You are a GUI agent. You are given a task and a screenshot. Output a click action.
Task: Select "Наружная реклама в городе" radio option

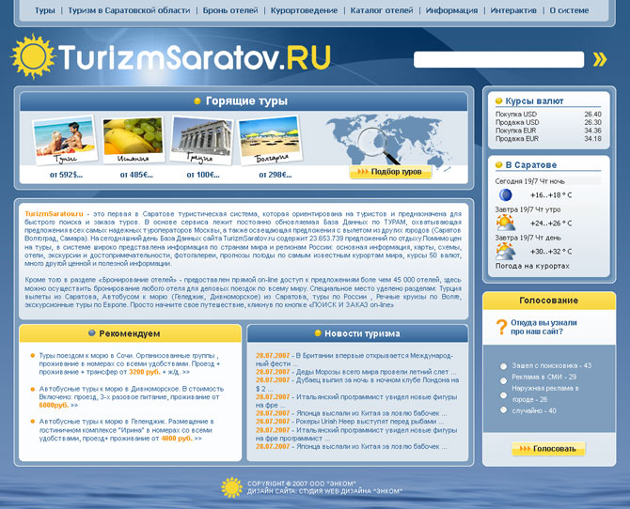504,395
